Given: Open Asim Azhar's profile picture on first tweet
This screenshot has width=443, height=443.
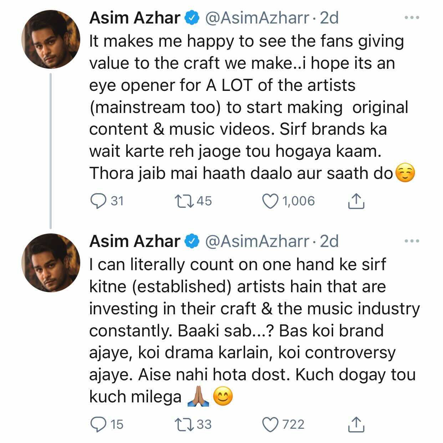Looking at the screenshot, I should point(51,39).
